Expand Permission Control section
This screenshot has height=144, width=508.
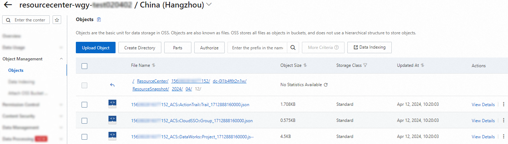61,105
